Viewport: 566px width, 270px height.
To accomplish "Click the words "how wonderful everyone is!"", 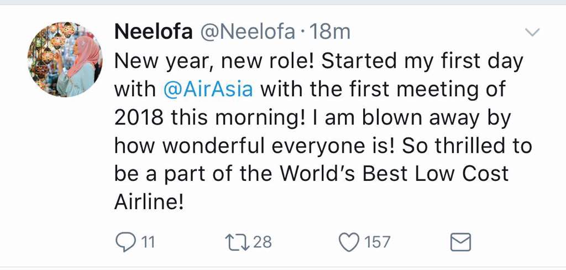I will pos(255,146).
